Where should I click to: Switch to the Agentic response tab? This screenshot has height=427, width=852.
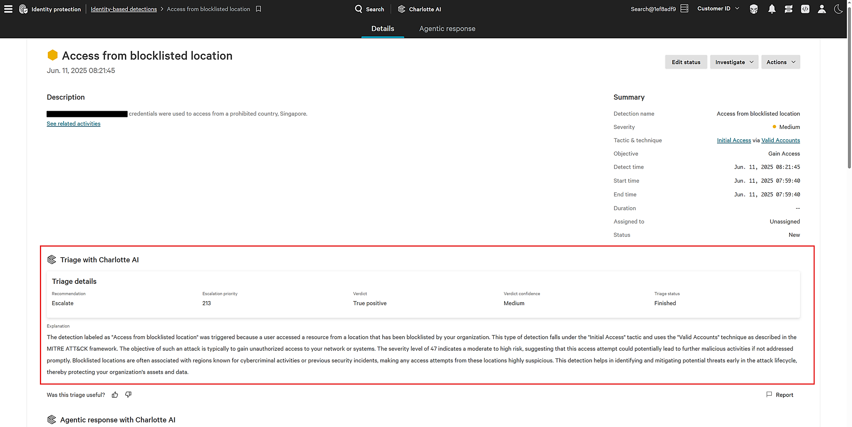[447, 28]
